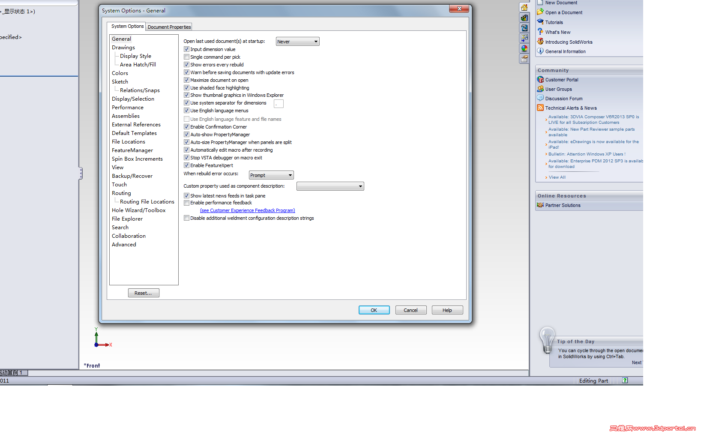Toggle Use English language menus
704x434 pixels.
point(186,111)
